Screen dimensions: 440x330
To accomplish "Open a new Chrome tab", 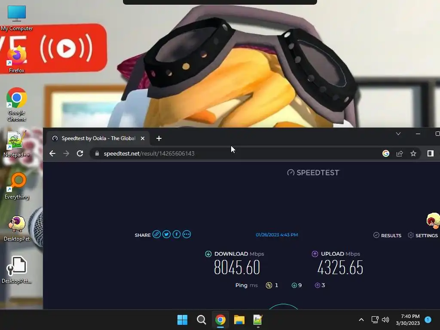I will point(159,138).
